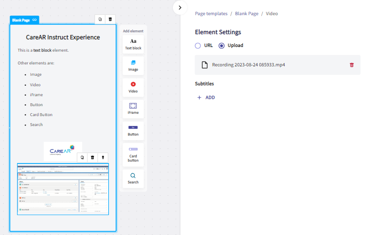Click the link icon on Blank Page tab
This screenshot has width=370, height=235.
35,20
